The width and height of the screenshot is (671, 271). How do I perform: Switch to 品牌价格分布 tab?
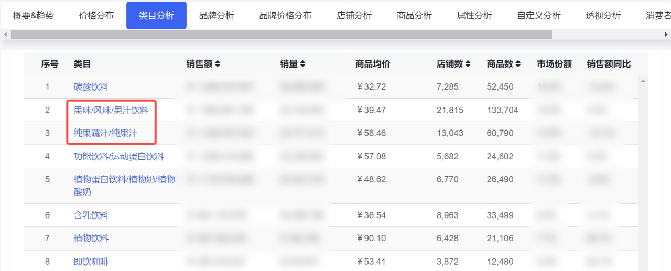click(285, 15)
